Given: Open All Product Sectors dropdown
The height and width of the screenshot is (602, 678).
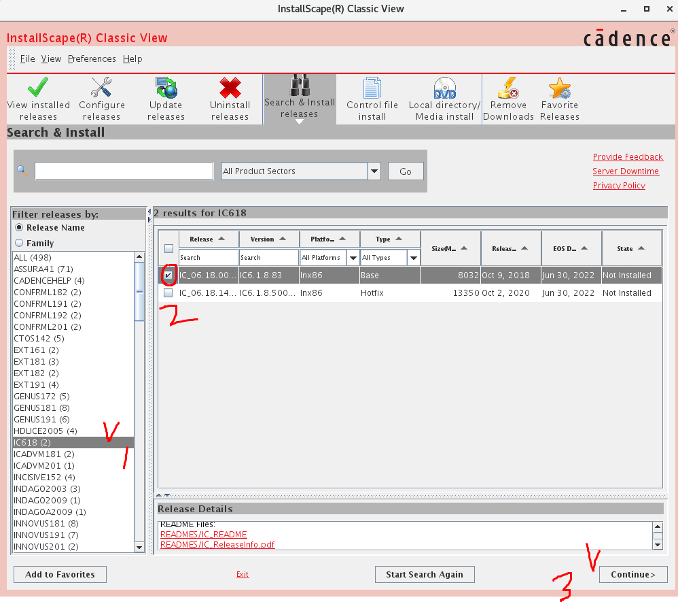Looking at the screenshot, I should (x=374, y=171).
